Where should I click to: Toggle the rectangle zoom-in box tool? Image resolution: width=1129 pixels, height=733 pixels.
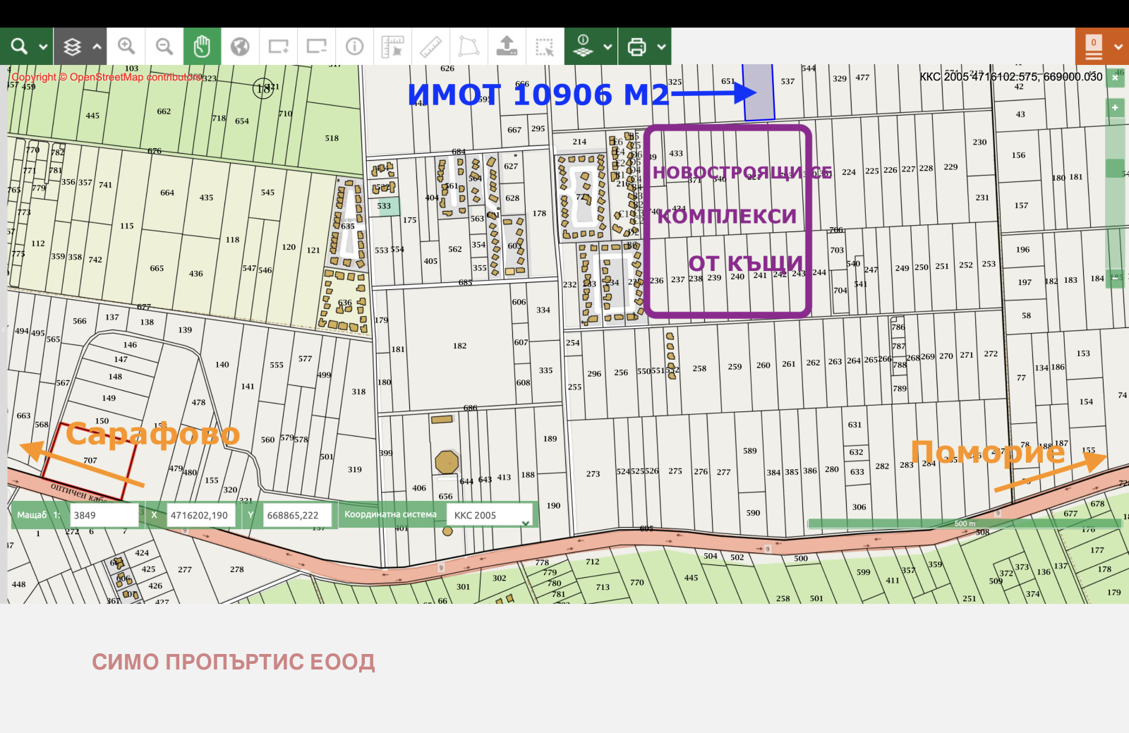pyautogui.click(x=278, y=47)
